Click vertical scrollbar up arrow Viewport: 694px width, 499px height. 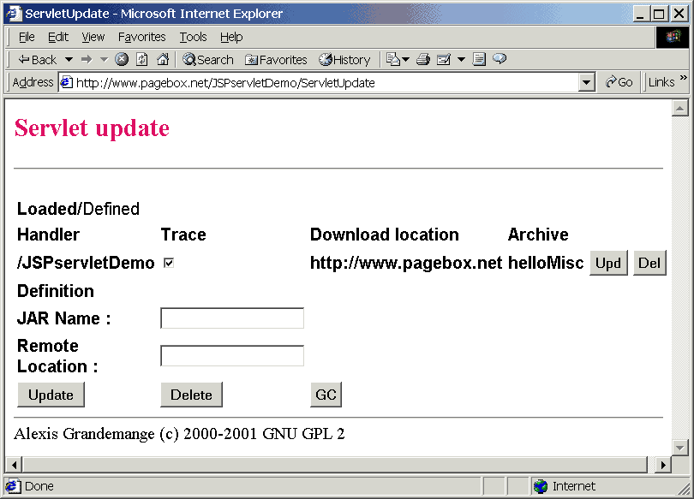[x=679, y=108]
